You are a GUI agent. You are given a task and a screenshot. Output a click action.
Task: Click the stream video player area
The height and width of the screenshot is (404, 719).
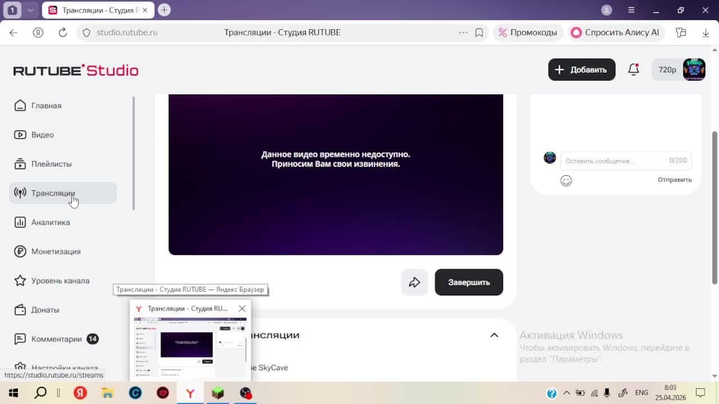pyautogui.click(x=336, y=175)
